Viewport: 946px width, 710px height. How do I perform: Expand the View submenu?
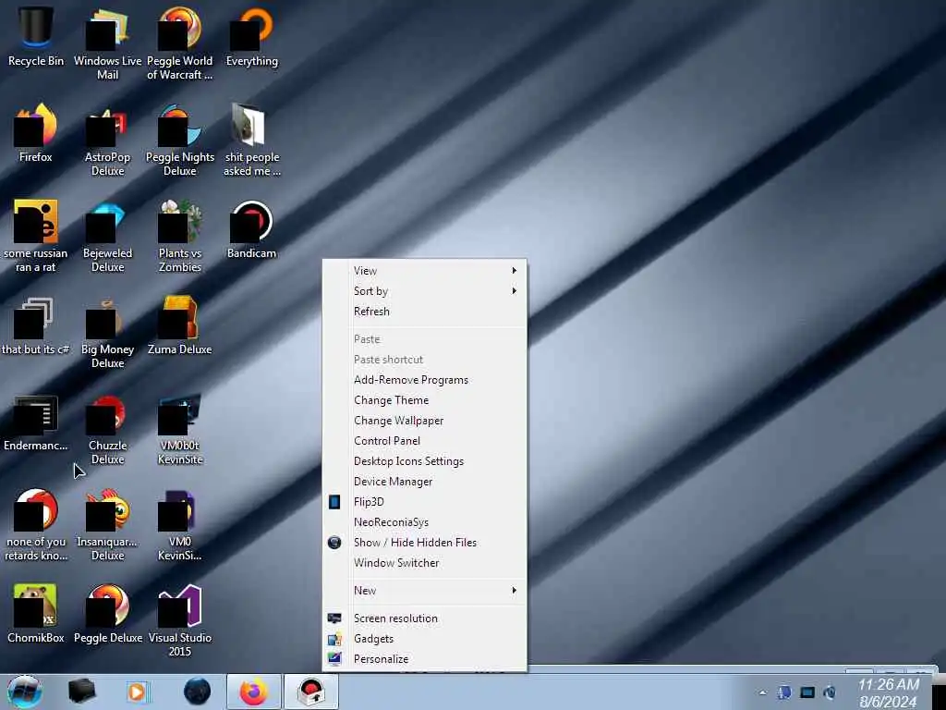pyautogui.click(x=425, y=271)
